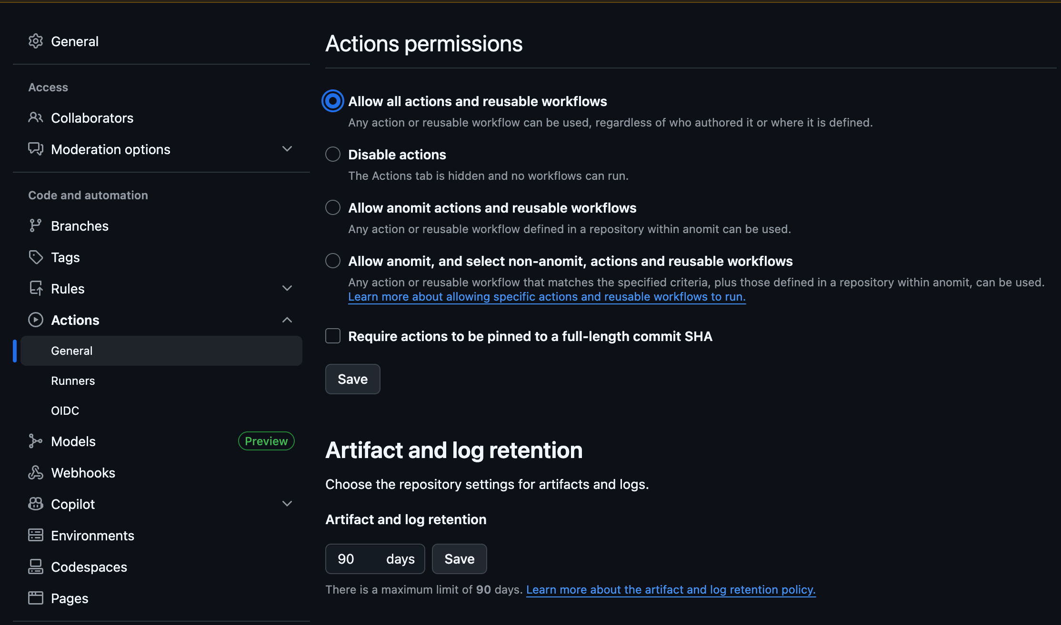Viewport: 1061px width, 625px height.
Task: Click the Actions permissions heading
Action: point(424,44)
